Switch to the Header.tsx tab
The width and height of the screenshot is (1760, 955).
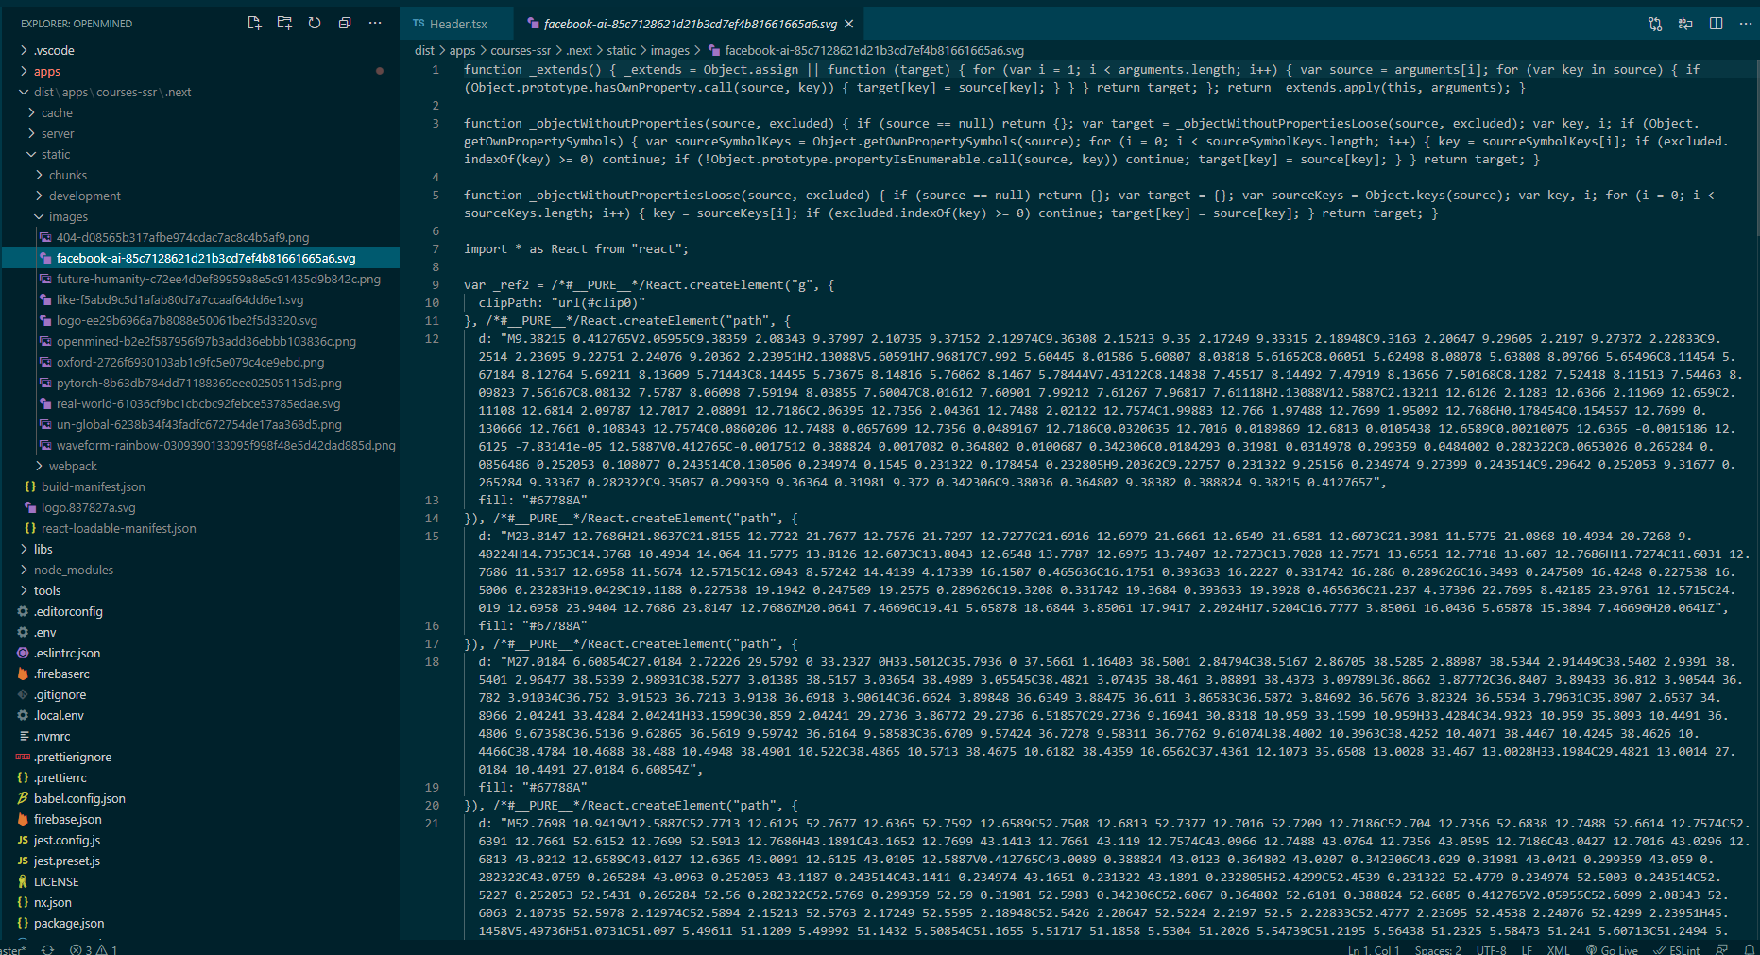coord(457,24)
